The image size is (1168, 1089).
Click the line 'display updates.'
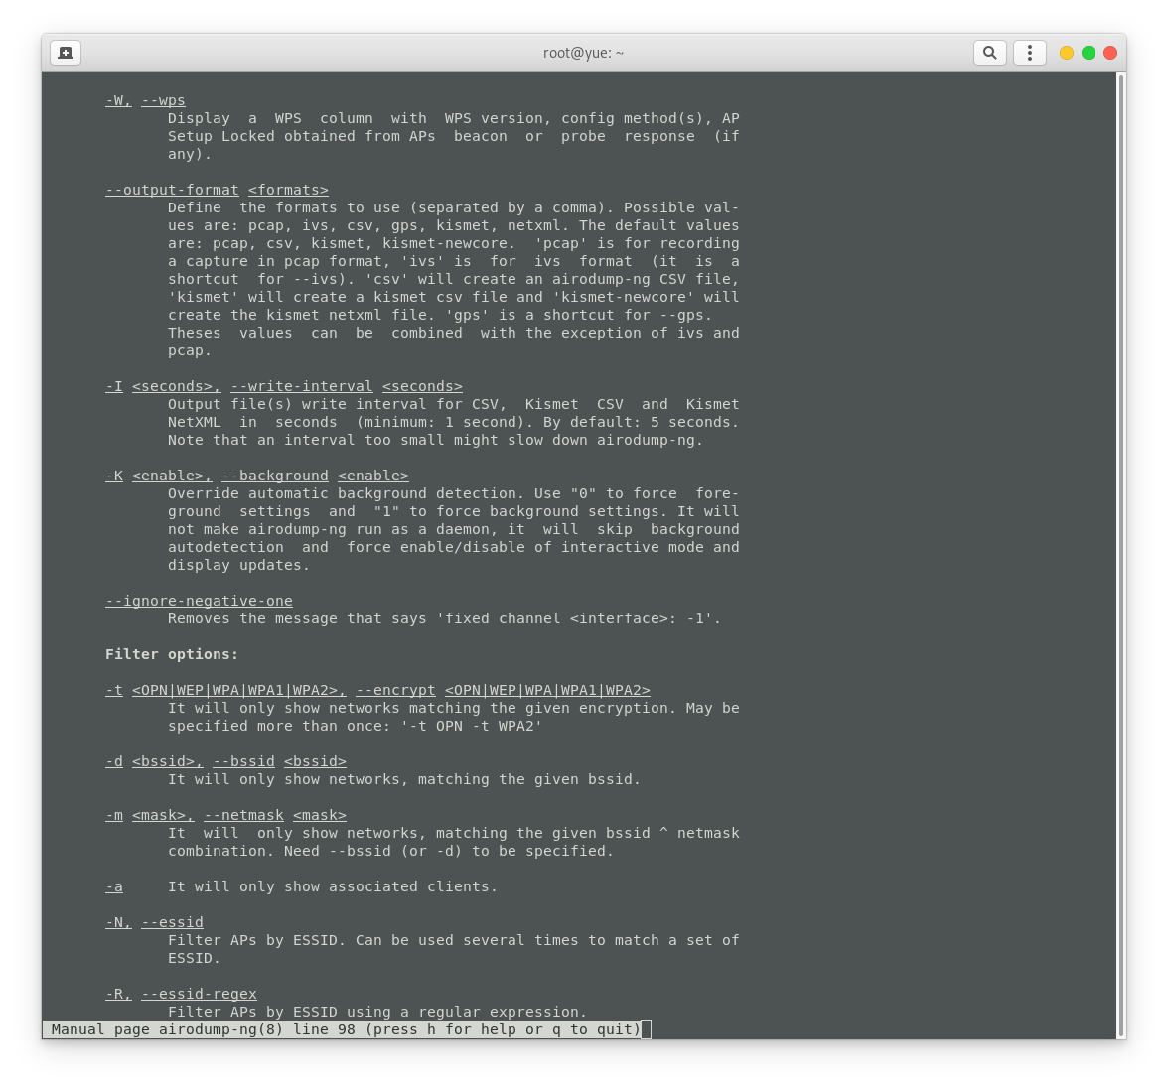(x=238, y=565)
